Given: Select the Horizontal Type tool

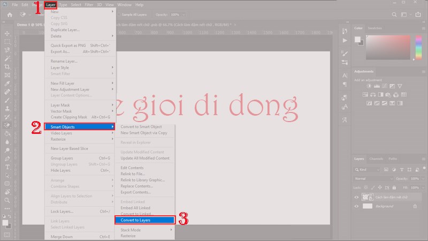Looking at the screenshot, I should pos(7,167).
